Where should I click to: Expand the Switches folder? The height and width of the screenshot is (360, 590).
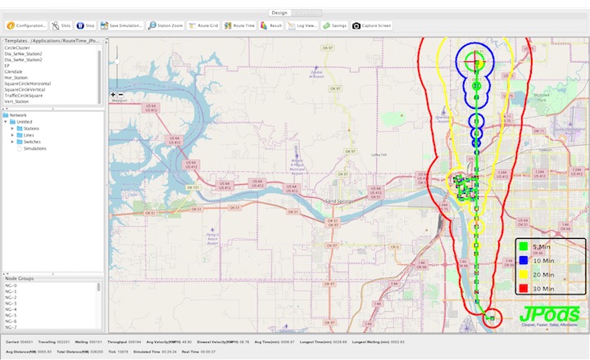(13, 142)
